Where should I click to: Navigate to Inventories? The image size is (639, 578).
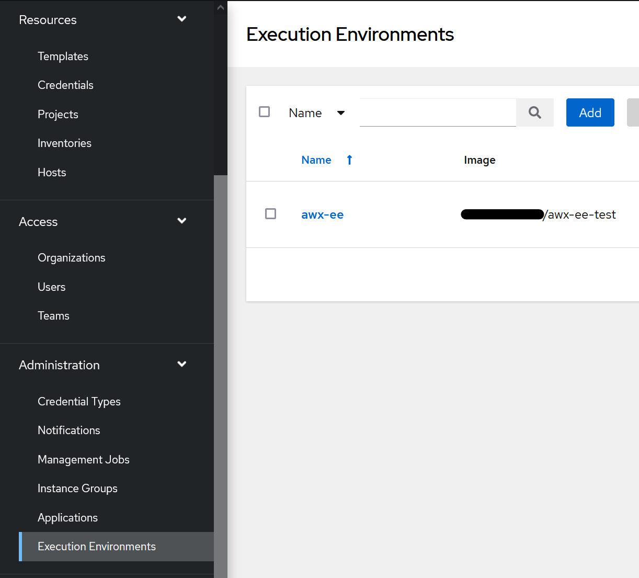point(64,143)
